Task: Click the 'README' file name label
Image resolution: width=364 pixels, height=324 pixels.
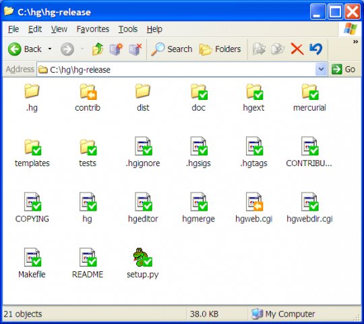Action: tap(88, 275)
